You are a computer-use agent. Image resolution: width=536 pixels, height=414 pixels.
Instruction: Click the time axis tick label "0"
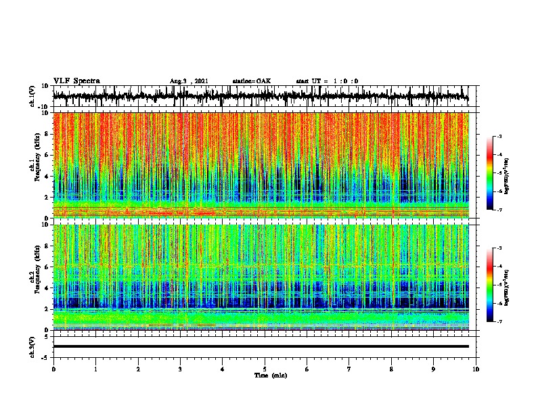[53, 369]
